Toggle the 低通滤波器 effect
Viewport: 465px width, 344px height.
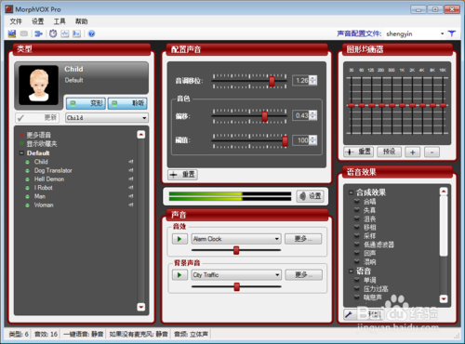tap(357, 245)
